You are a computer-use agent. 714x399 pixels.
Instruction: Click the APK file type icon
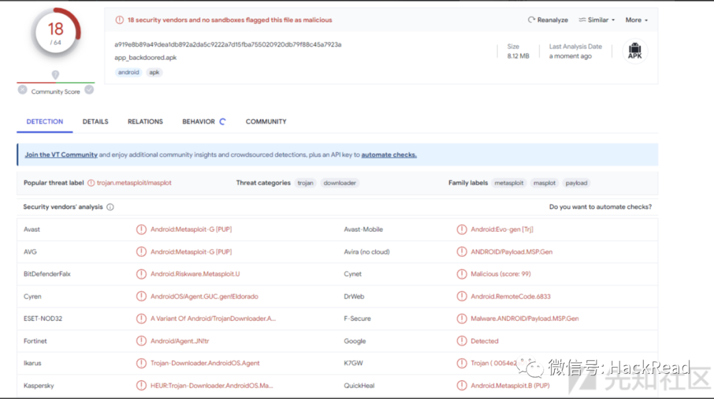point(635,50)
